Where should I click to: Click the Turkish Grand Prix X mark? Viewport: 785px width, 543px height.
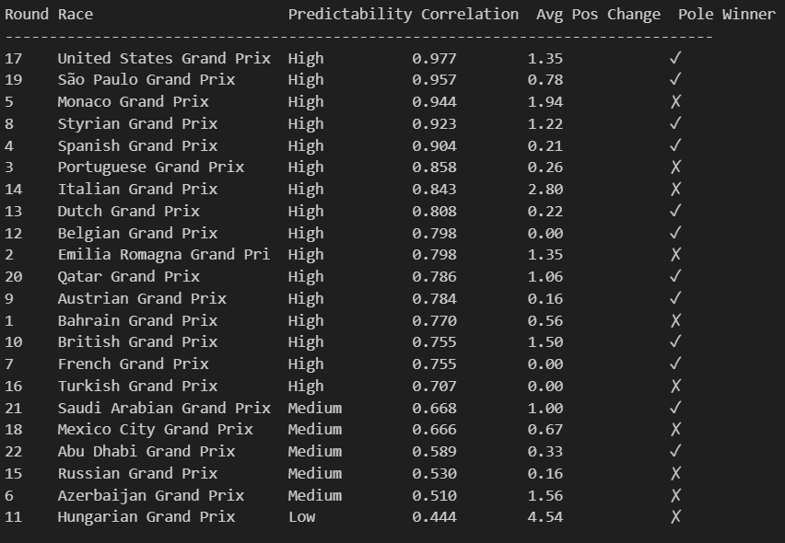tap(675, 386)
